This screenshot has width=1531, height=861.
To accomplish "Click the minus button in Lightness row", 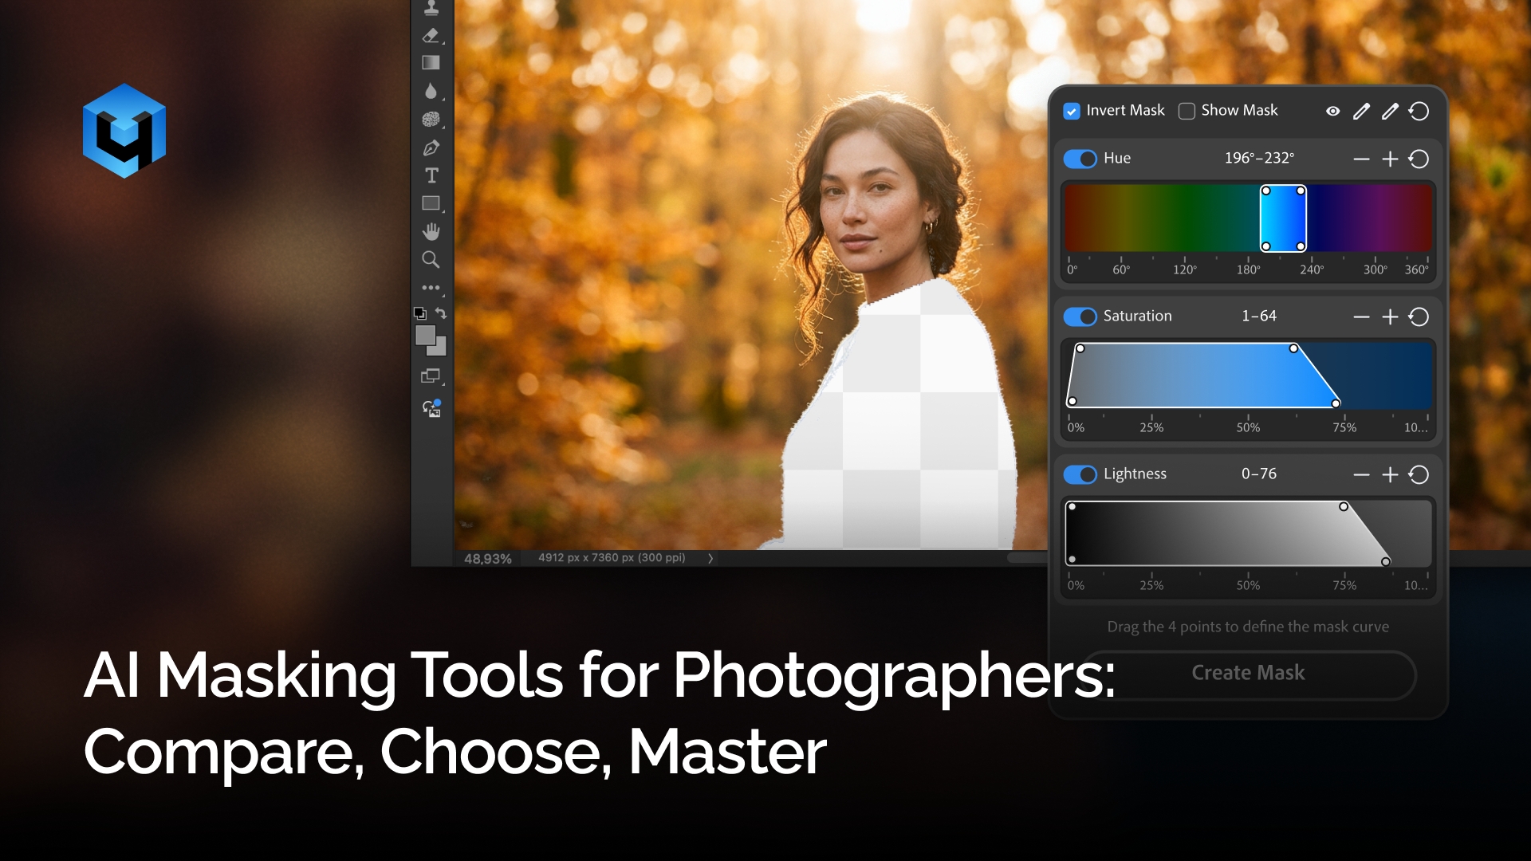I will pyautogui.click(x=1361, y=474).
